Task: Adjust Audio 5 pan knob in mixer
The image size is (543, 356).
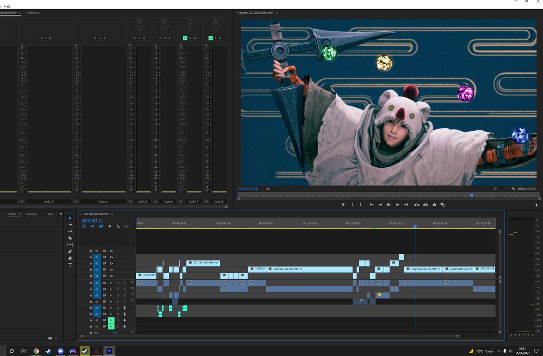Action: [x=139, y=22]
